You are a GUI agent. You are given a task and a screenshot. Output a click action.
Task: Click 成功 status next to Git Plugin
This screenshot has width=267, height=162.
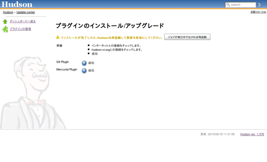point(91,63)
